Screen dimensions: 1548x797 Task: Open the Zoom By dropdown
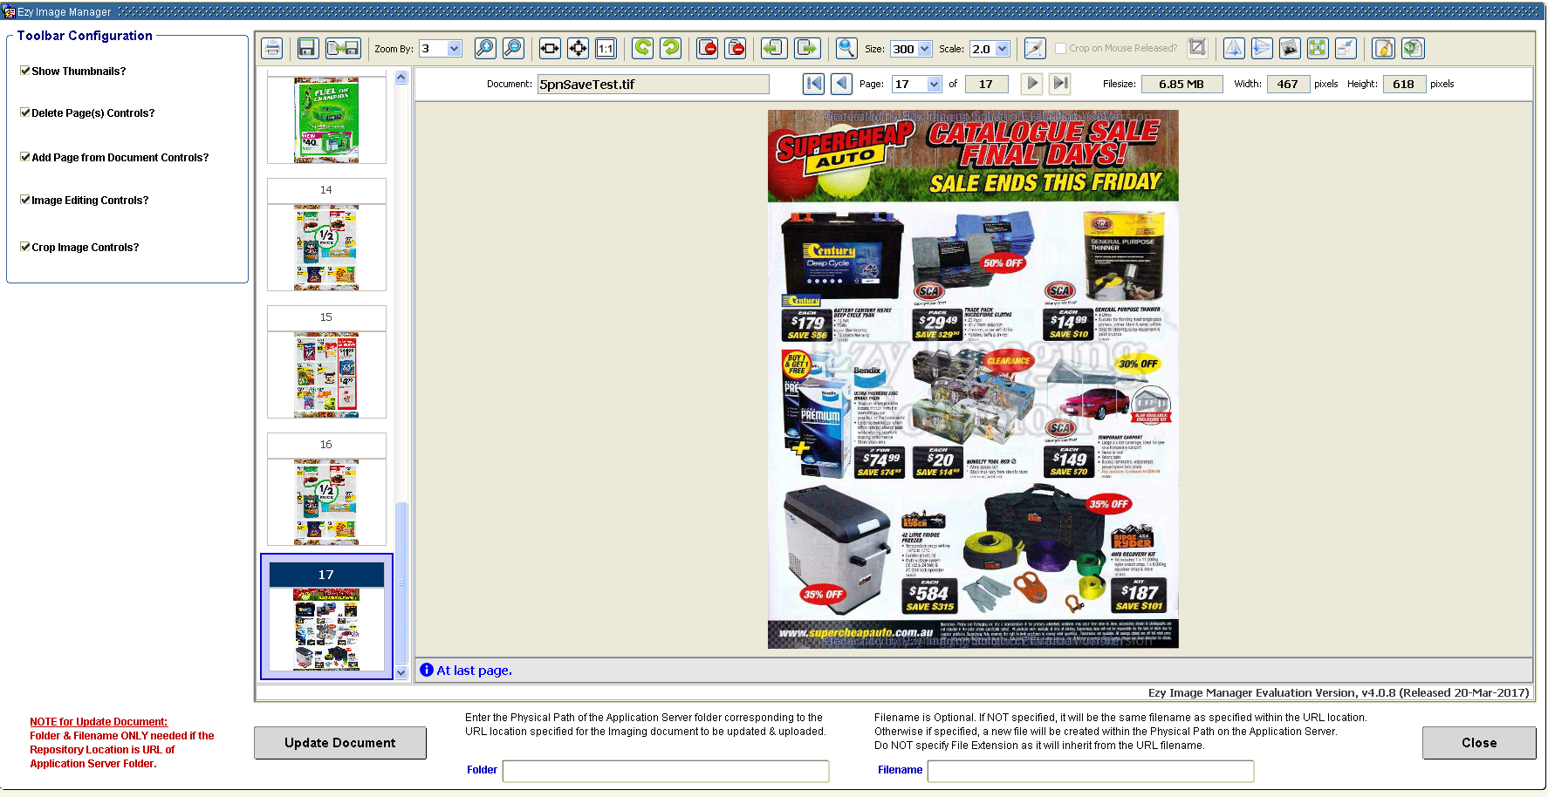tap(454, 49)
